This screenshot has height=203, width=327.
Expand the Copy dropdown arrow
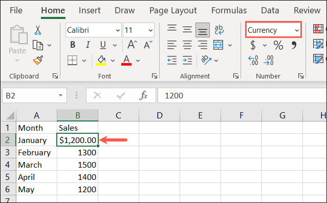tap(50, 45)
